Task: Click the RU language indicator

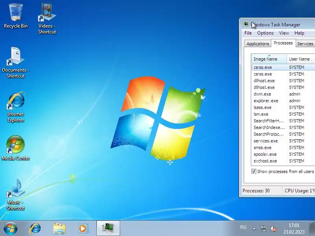Action: pyautogui.click(x=243, y=227)
